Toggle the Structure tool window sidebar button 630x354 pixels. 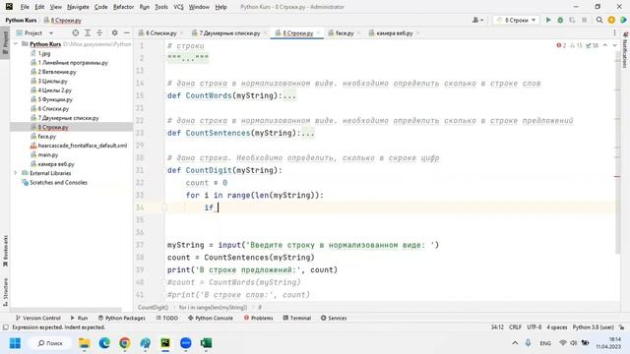click(x=5, y=292)
